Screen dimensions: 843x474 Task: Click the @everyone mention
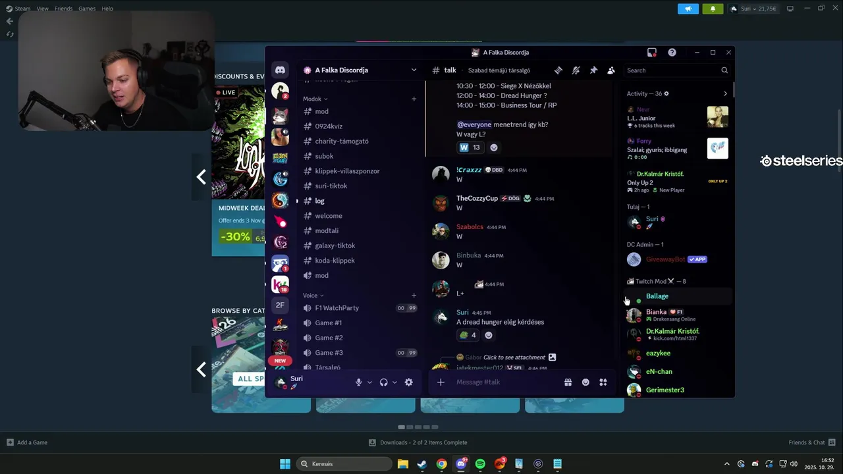474,124
